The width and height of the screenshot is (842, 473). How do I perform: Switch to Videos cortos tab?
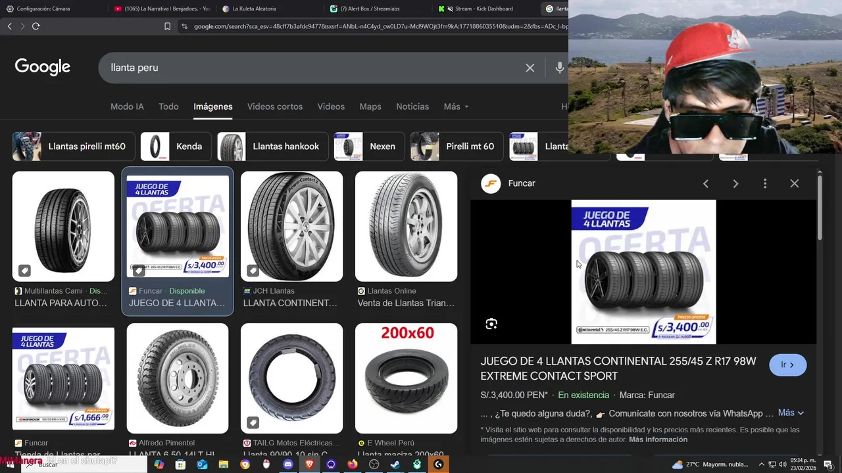pos(275,106)
